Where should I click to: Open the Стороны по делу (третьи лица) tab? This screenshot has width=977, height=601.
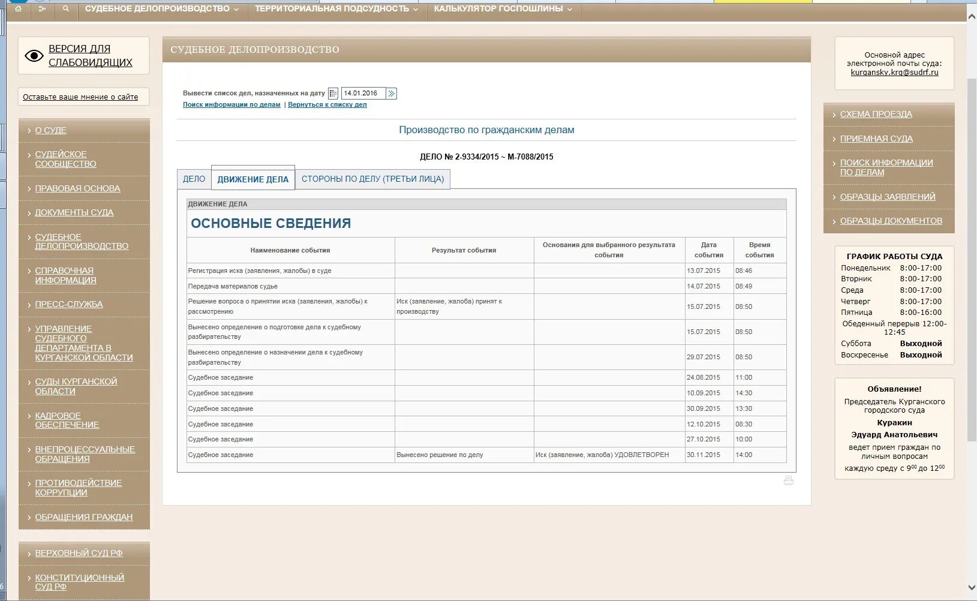(372, 179)
